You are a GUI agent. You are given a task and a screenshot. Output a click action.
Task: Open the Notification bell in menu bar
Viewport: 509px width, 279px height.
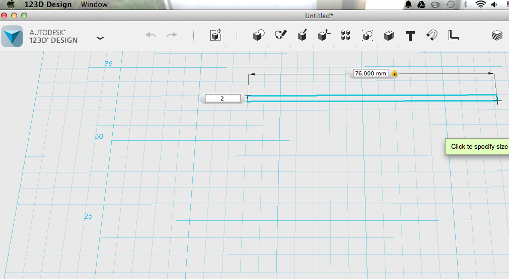coord(408,5)
